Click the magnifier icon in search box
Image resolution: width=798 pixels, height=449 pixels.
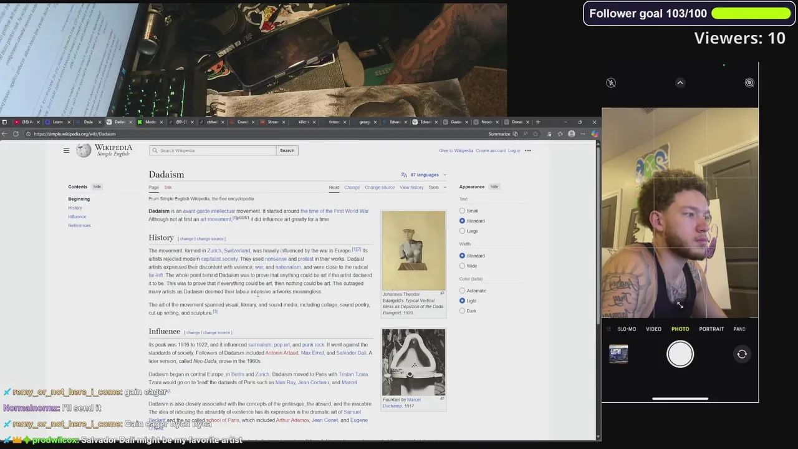(x=155, y=150)
